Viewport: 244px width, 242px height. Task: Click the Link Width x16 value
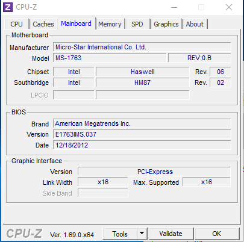coord(103,182)
